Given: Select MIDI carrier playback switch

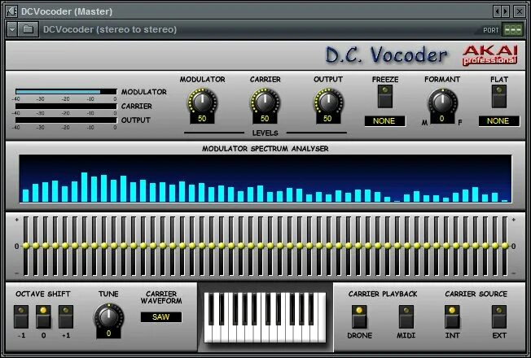Looking at the screenshot, I should (x=406, y=317).
